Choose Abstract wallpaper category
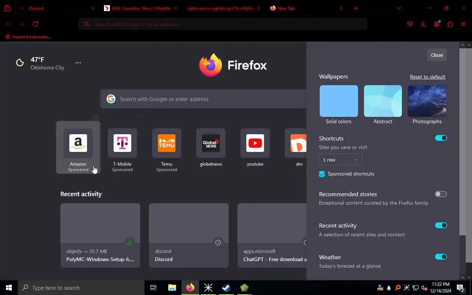The image size is (472, 295). pyautogui.click(x=383, y=101)
